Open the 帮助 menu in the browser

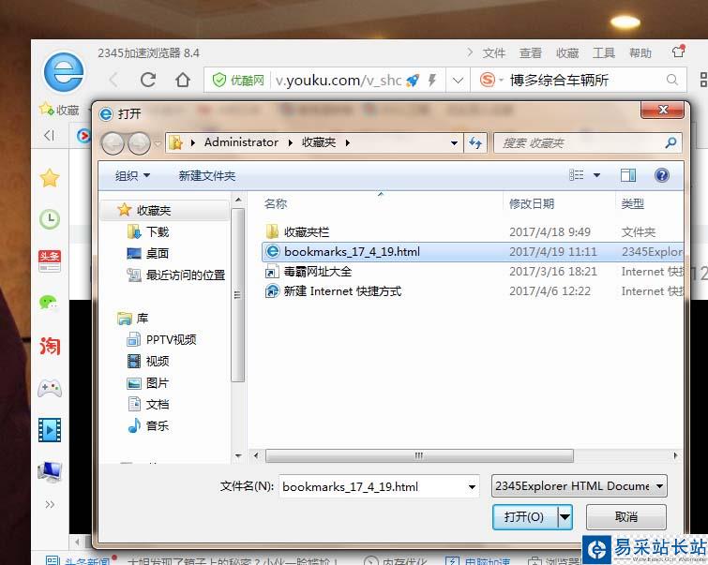640,53
